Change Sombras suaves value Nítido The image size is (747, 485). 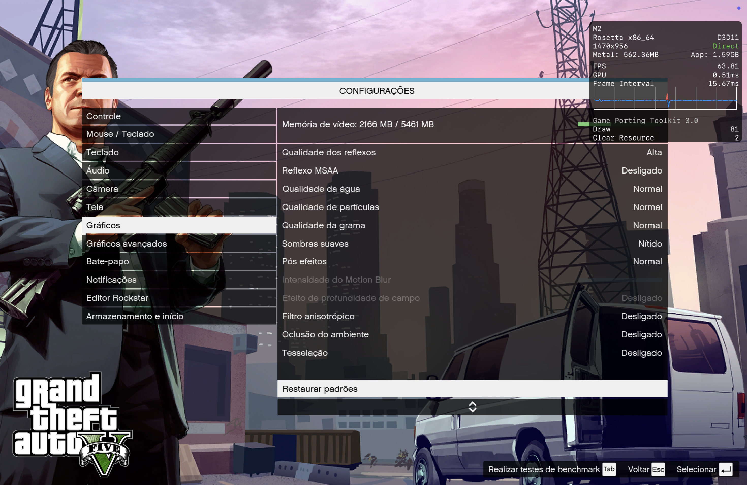tap(650, 244)
